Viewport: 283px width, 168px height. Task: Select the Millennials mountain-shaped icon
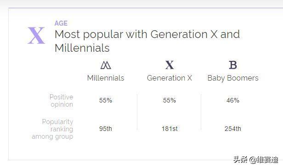pos(106,65)
